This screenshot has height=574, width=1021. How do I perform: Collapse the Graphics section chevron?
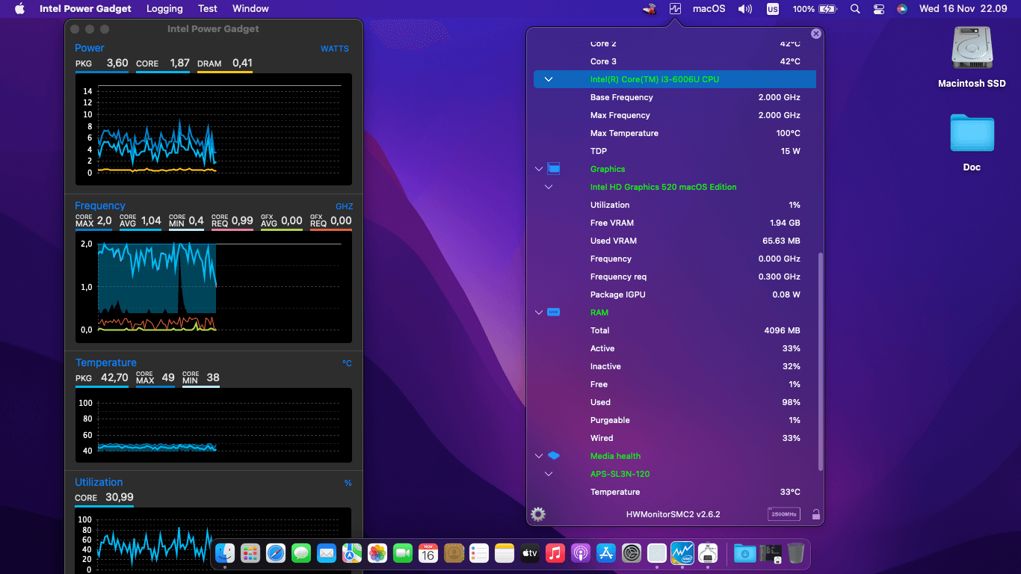[x=539, y=169]
